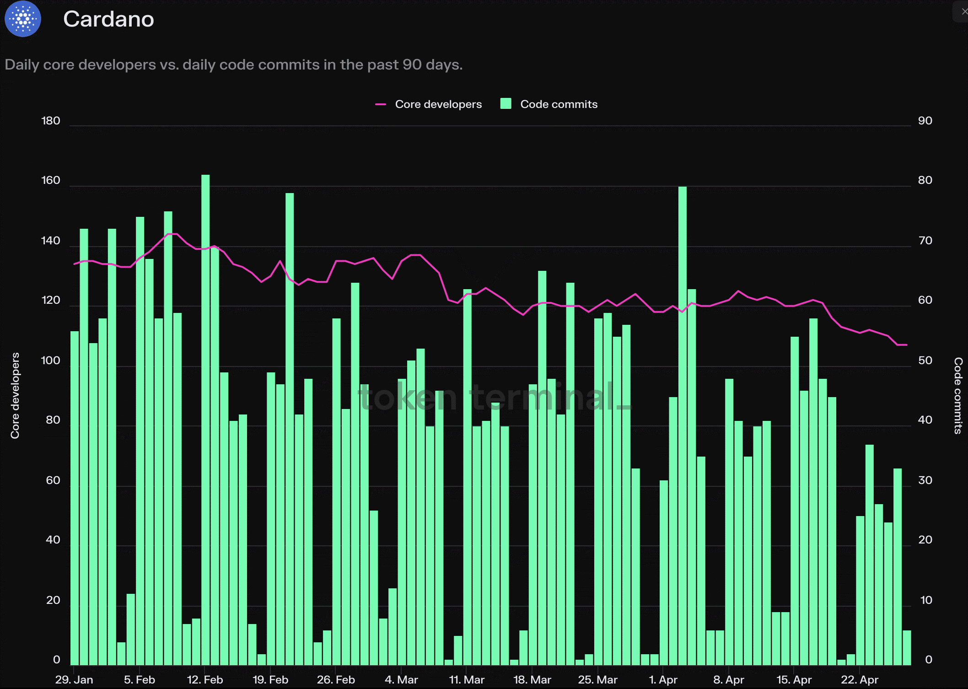The image size is (968, 689).
Task: Click the '26. Feb' x-axis label
Action: (336, 679)
